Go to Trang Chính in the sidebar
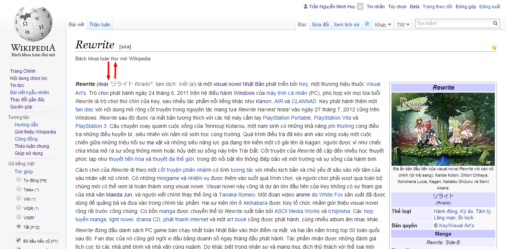 (x=23, y=71)
